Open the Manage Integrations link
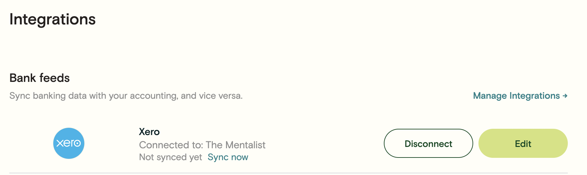This screenshot has height=175, width=587. click(x=520, y=96)
